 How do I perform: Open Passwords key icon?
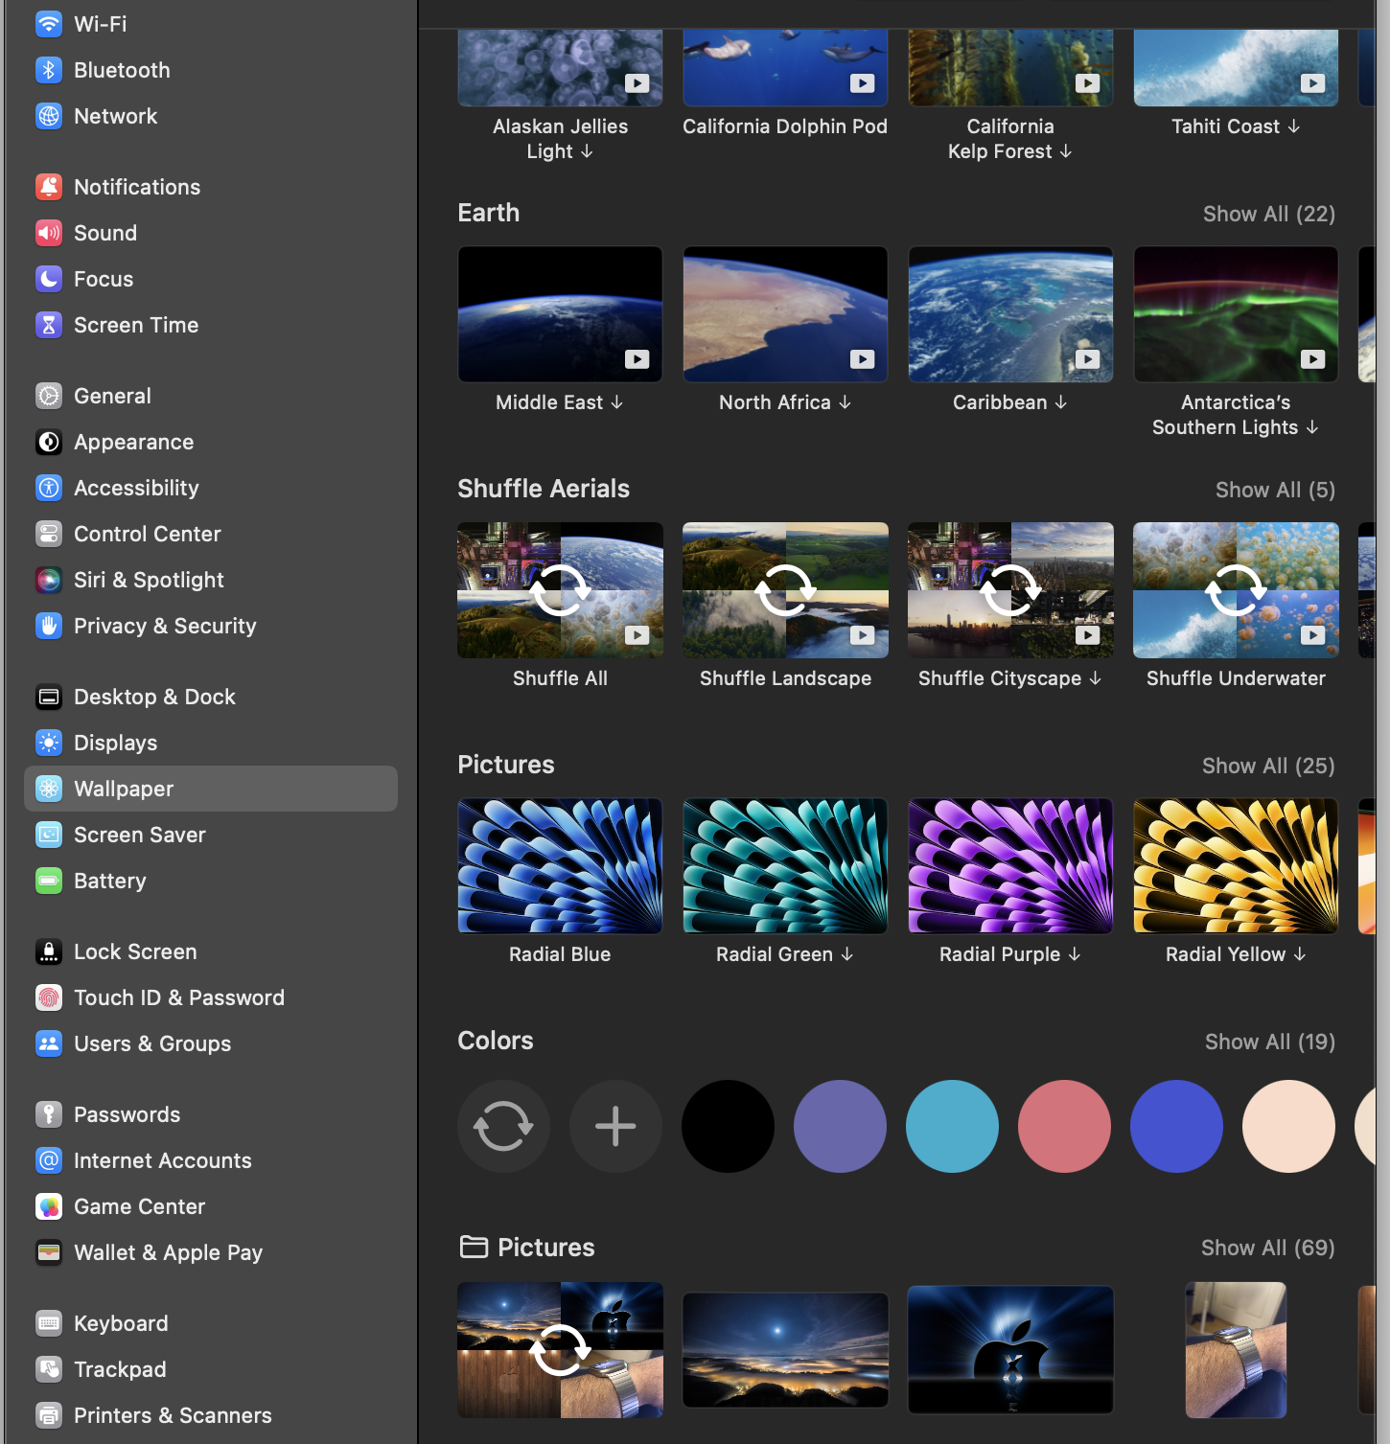(x=49, y=1114)
